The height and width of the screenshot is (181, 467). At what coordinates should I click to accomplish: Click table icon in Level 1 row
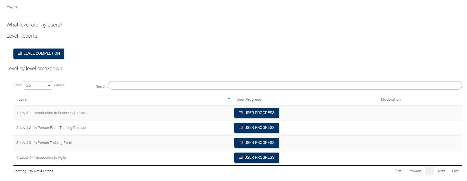click(x=240, y=113)
